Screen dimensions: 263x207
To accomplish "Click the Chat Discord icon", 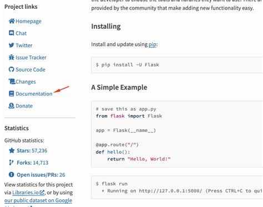I will point(11,33).
